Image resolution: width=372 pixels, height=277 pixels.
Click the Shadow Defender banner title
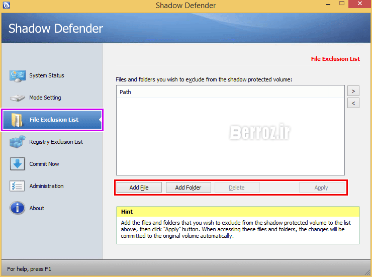pos(55,29)
